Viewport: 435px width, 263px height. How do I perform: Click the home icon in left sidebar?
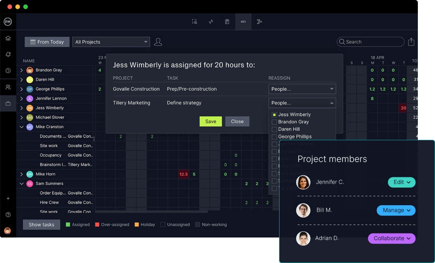(x=8, y=38)
